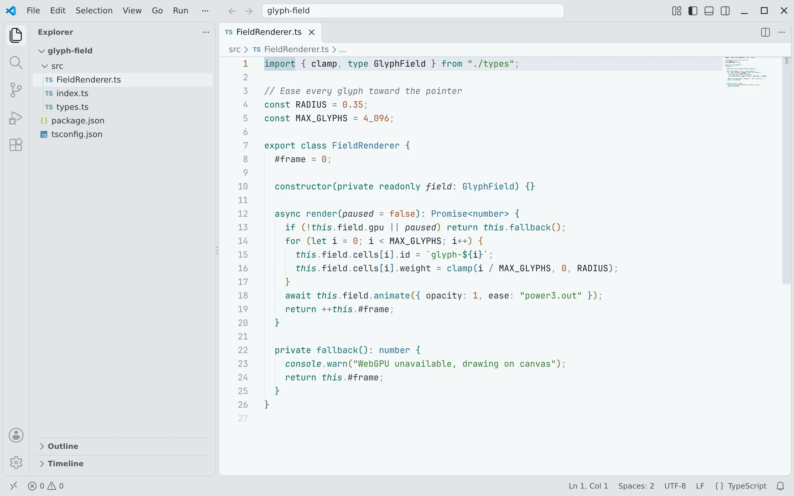The image size is (794, 496).
Task: Open editor More Actions menu
Action: (782, 32)
